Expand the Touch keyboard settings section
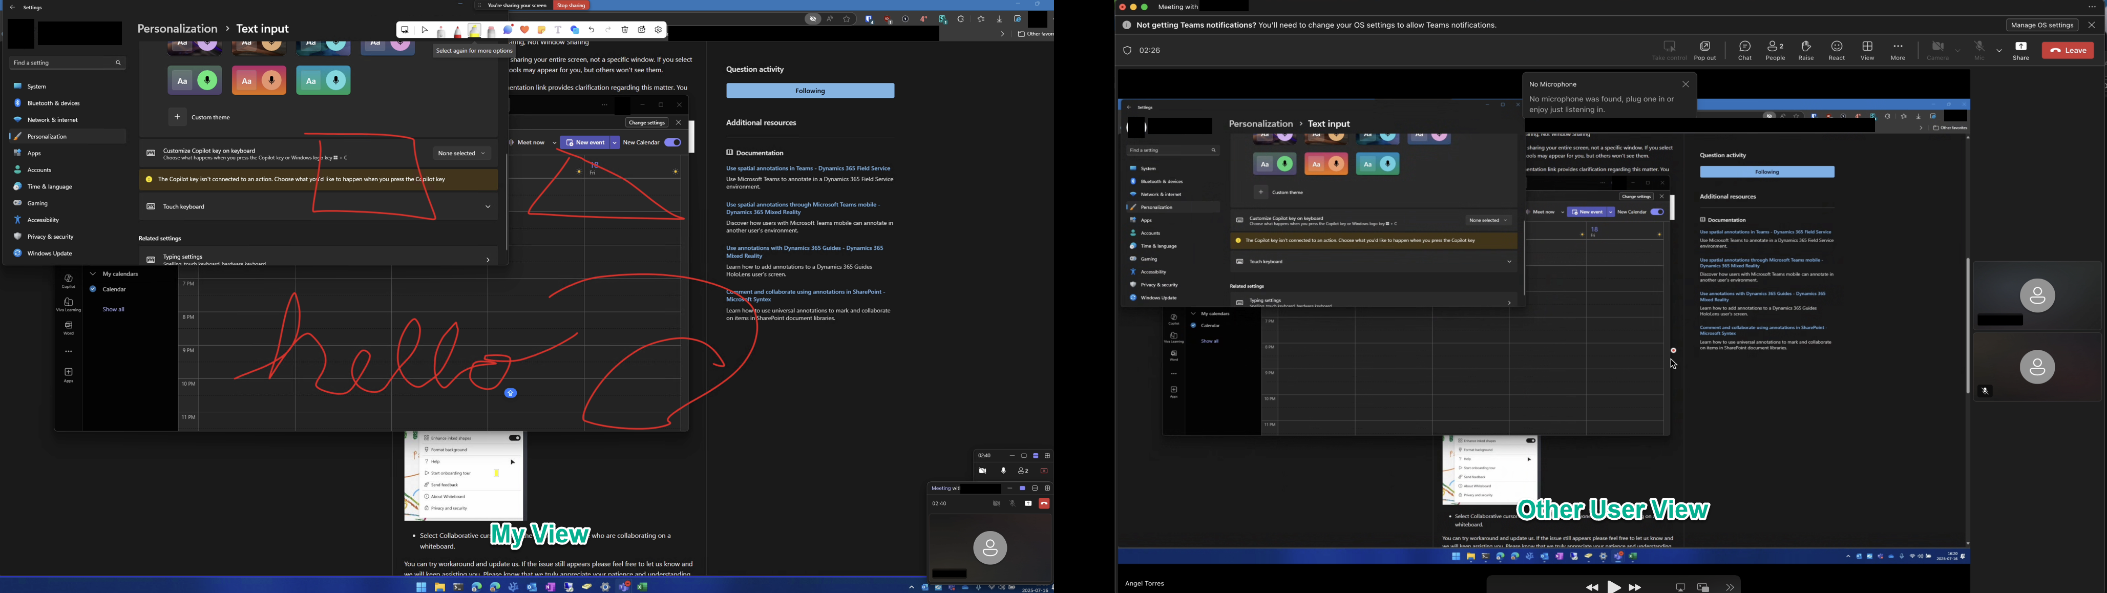 (x=488, y=206)
